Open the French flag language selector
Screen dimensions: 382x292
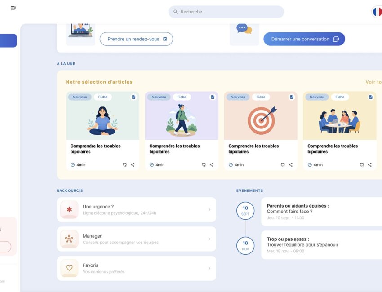[377, 12]
